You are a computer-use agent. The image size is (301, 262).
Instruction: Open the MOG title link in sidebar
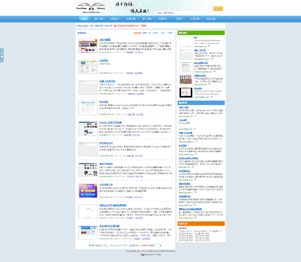pos(195,37)
